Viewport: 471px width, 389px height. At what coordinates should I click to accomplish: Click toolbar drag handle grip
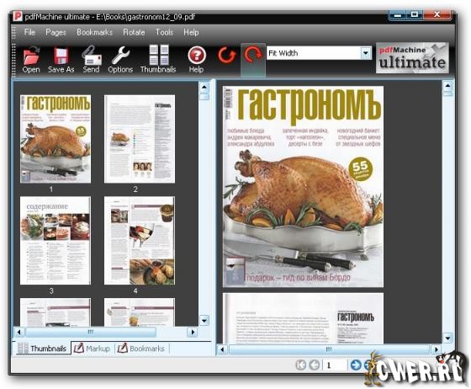tap(13, 60)
